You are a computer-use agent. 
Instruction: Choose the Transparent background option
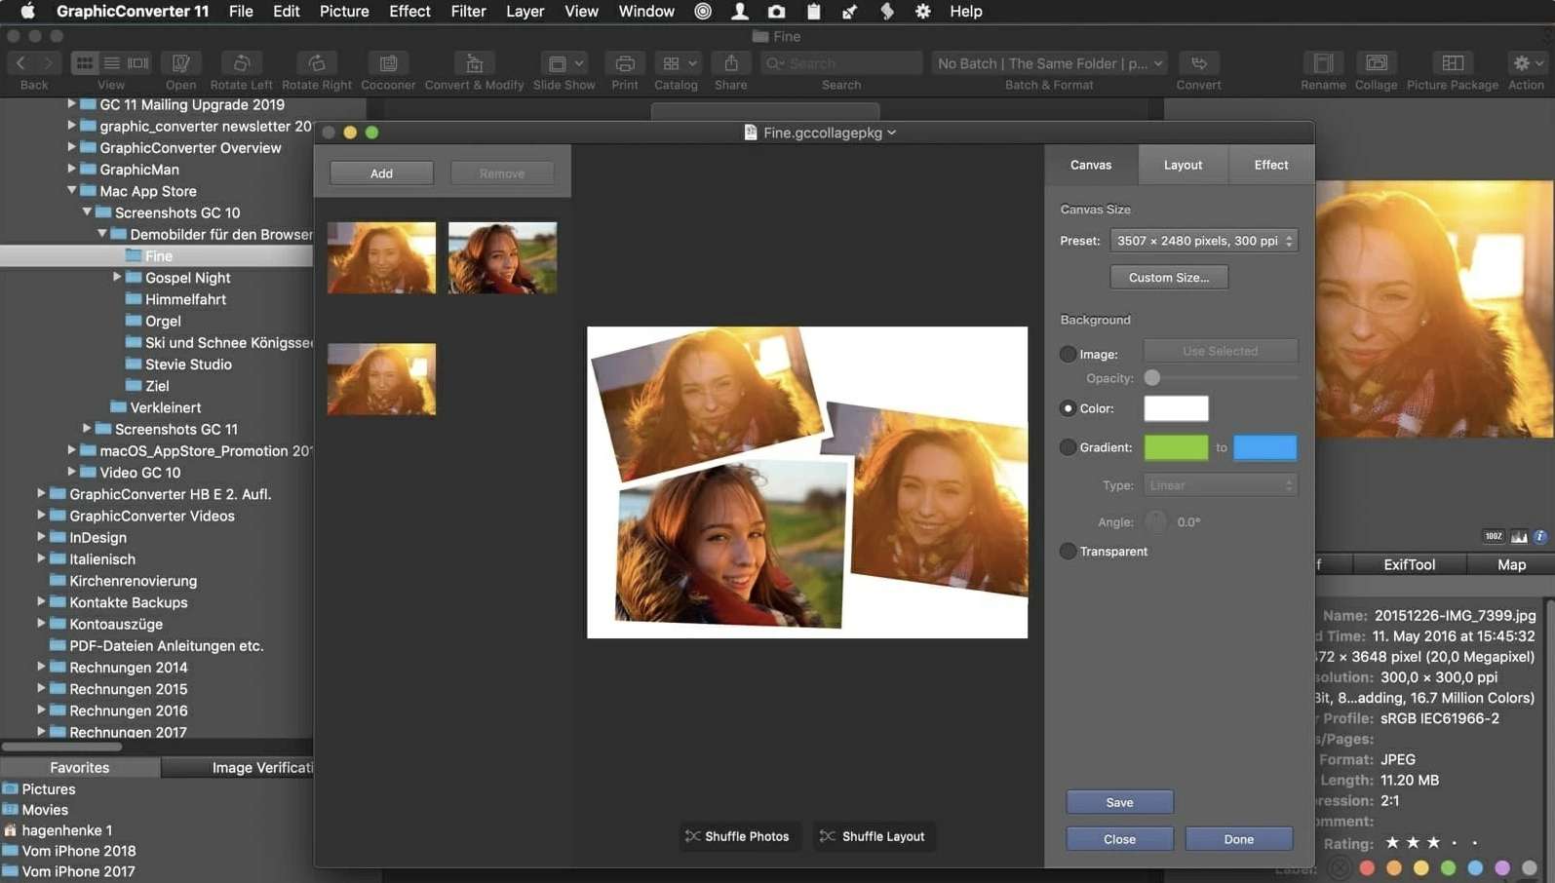1069,552
